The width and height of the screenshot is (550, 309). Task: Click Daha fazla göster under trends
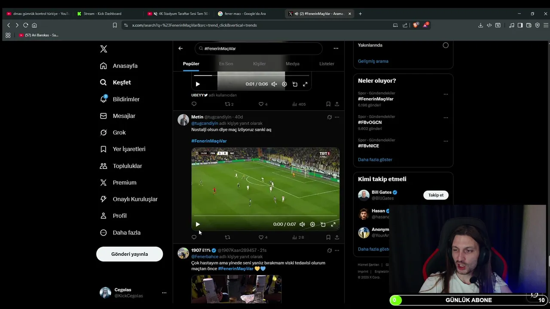(375, 160)
